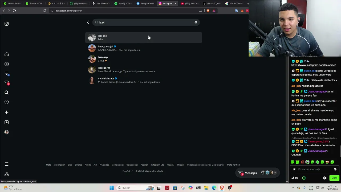Open Microsoft Store from the taskbar

pos(175,188)
